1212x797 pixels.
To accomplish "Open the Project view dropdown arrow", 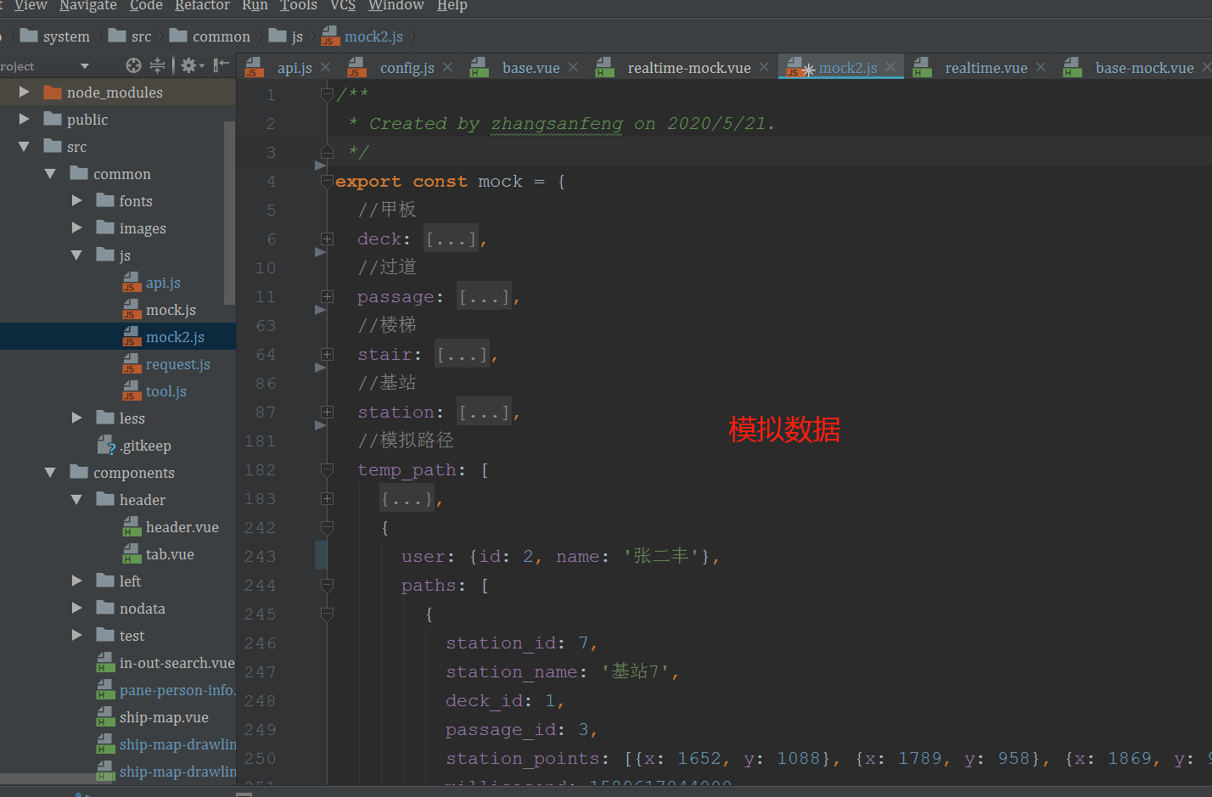I will point(84,66).
